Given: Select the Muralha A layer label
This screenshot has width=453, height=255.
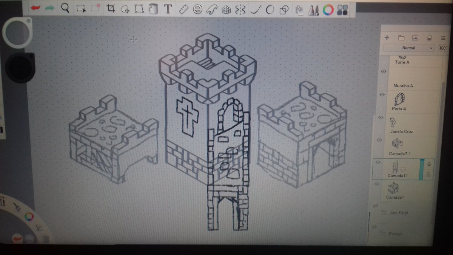Looking at the screenshot, I should point(403,86).
